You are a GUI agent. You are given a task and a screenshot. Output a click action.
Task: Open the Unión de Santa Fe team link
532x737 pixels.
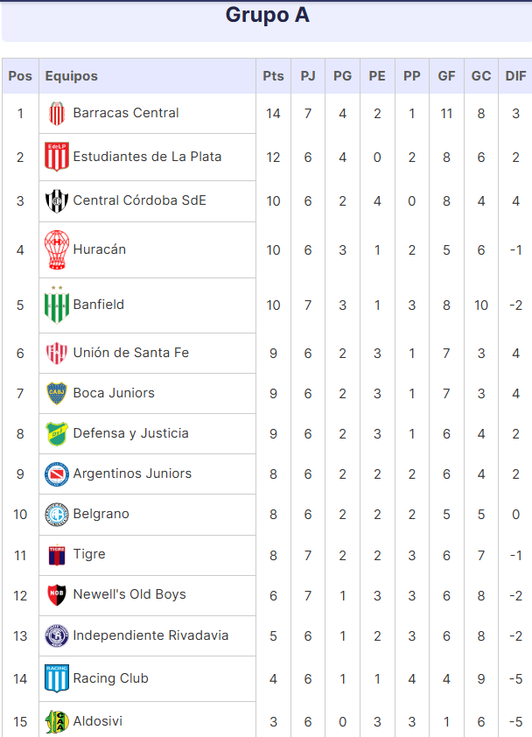[130, 353]
